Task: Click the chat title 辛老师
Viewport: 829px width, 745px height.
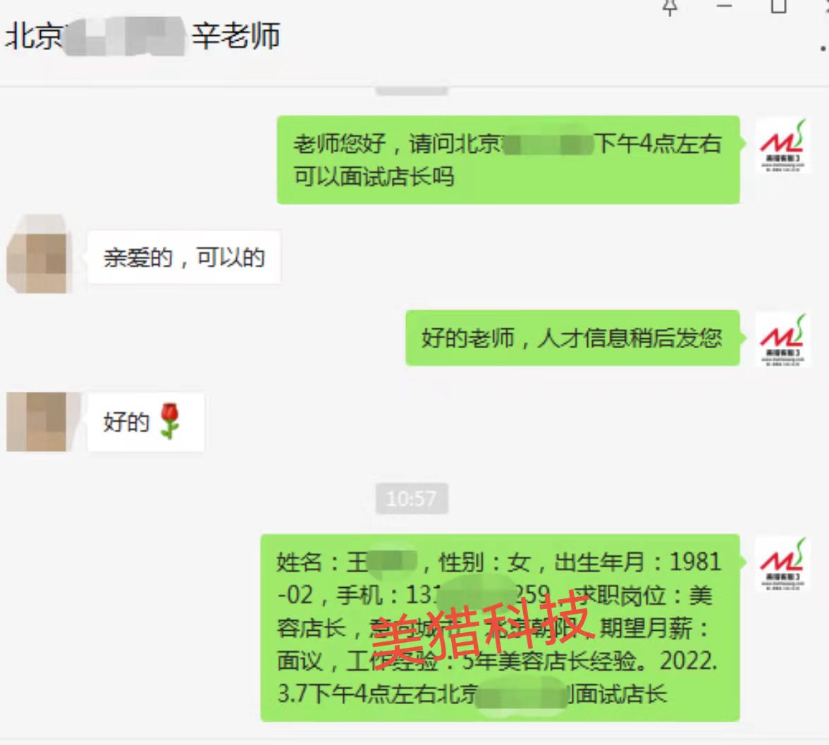Action: coord(235,37)
